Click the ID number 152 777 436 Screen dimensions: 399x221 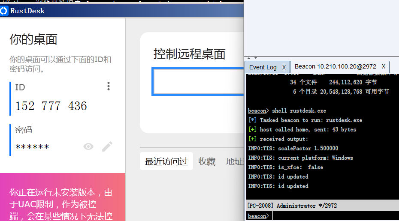click(51, 106)
